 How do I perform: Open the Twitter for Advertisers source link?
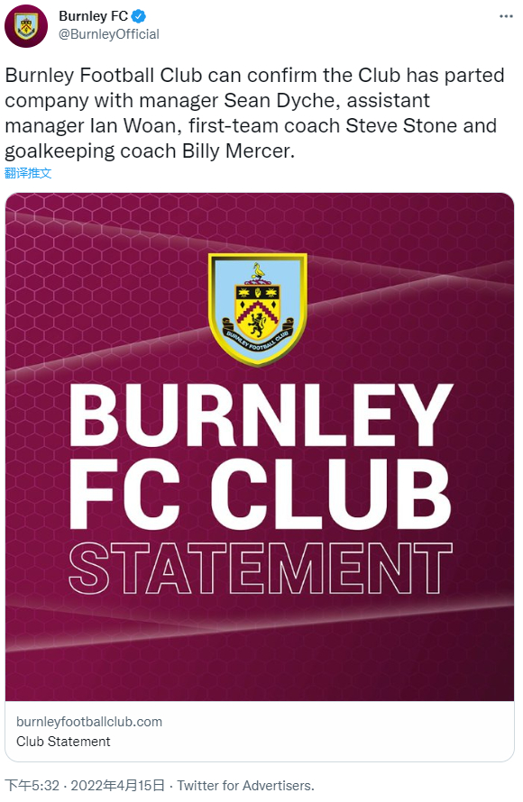coord(245,786)
